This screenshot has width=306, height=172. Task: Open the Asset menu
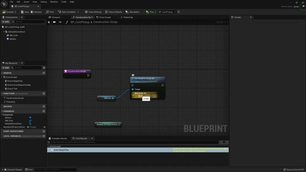coord(26,2)
